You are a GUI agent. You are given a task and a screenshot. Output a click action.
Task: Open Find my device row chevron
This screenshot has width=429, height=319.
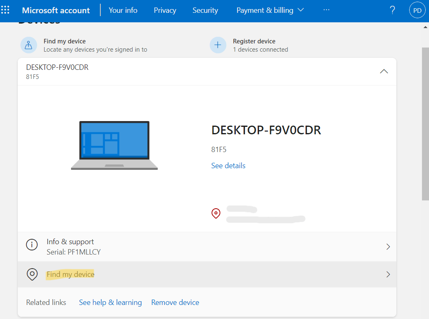(x=388, y=274)
